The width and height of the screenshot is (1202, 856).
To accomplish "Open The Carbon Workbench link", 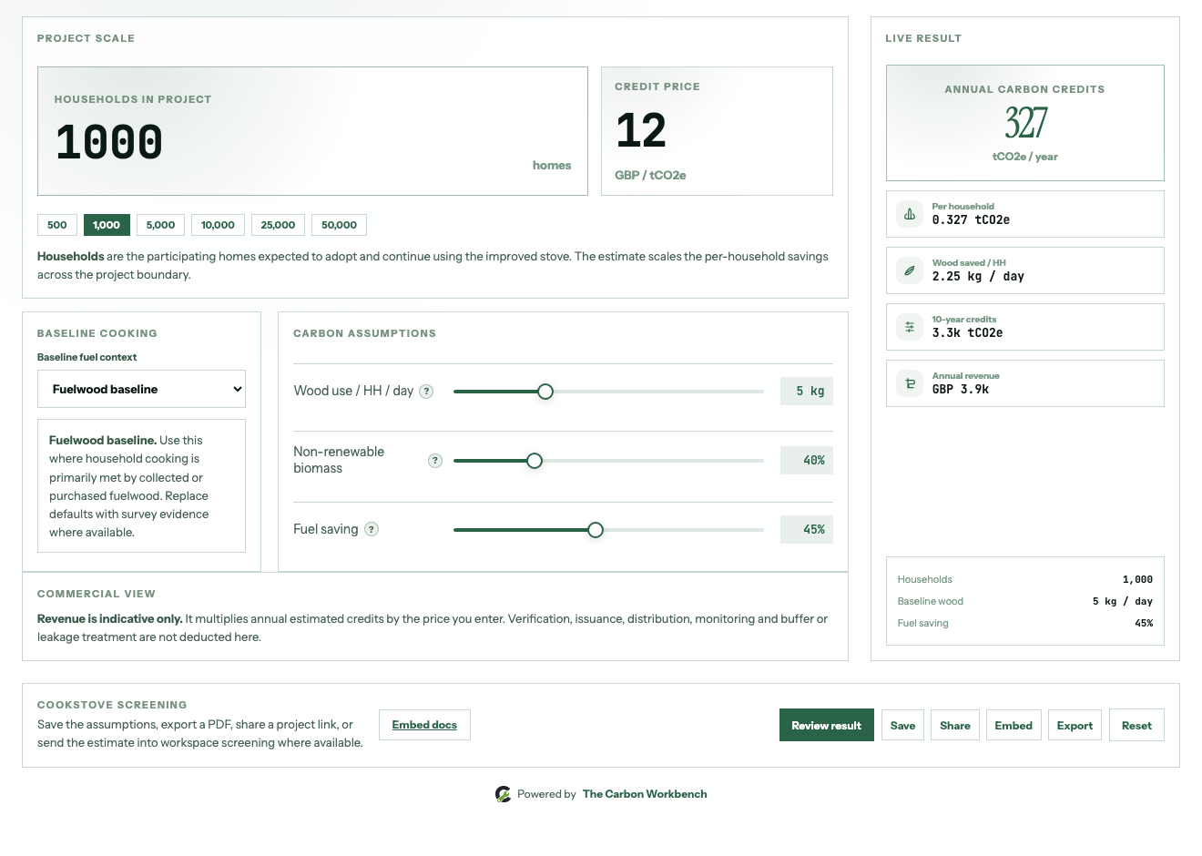I will click(645, 794).
